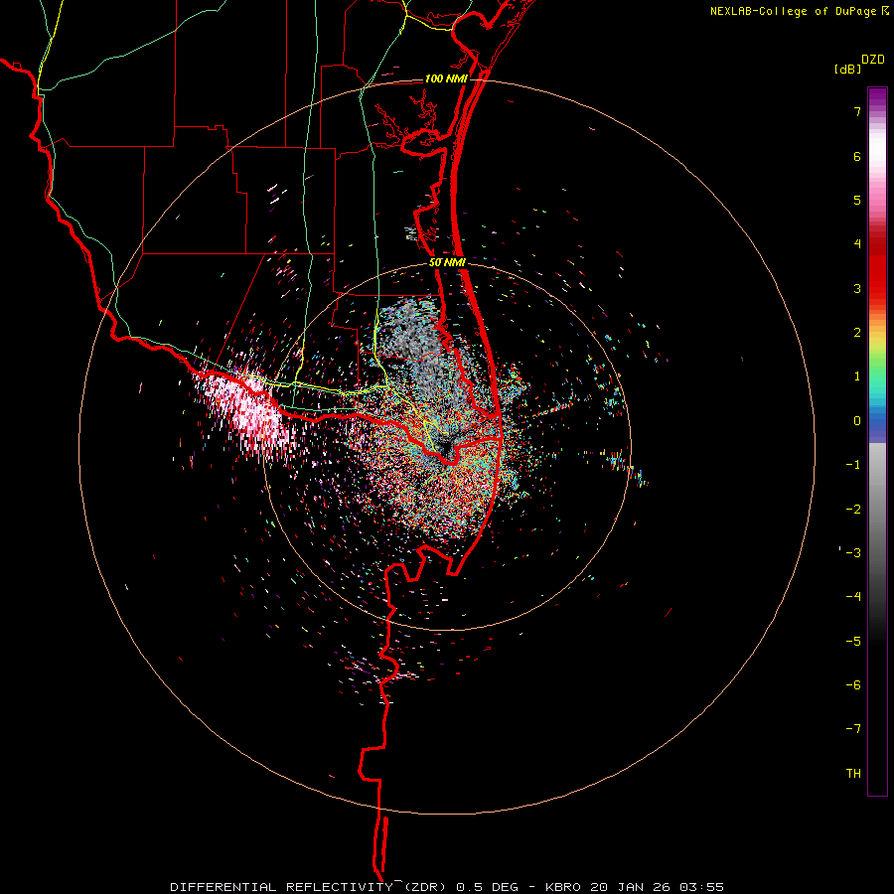Click the 3 dB value on the color scale
This screenshot has width=894, height=894.
pyautogui.click(x=857, y=288)
